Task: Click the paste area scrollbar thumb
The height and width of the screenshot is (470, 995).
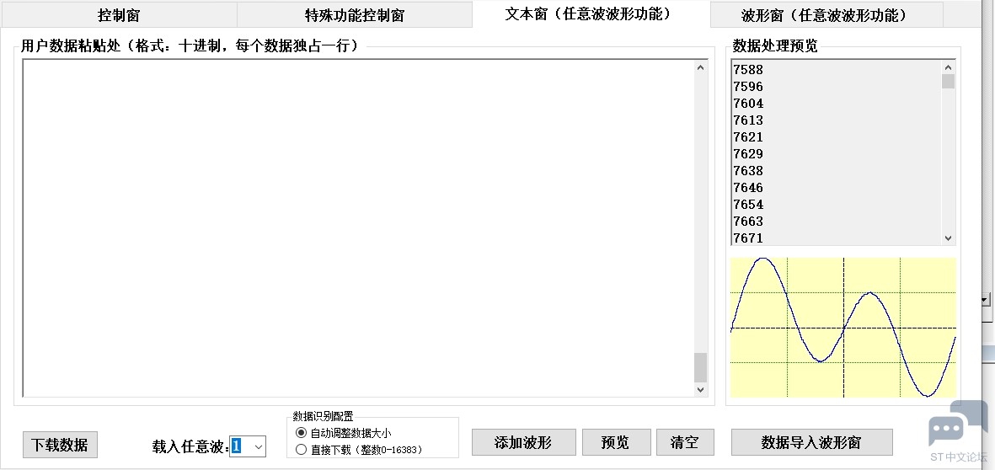Action: (x=701, y=367)
